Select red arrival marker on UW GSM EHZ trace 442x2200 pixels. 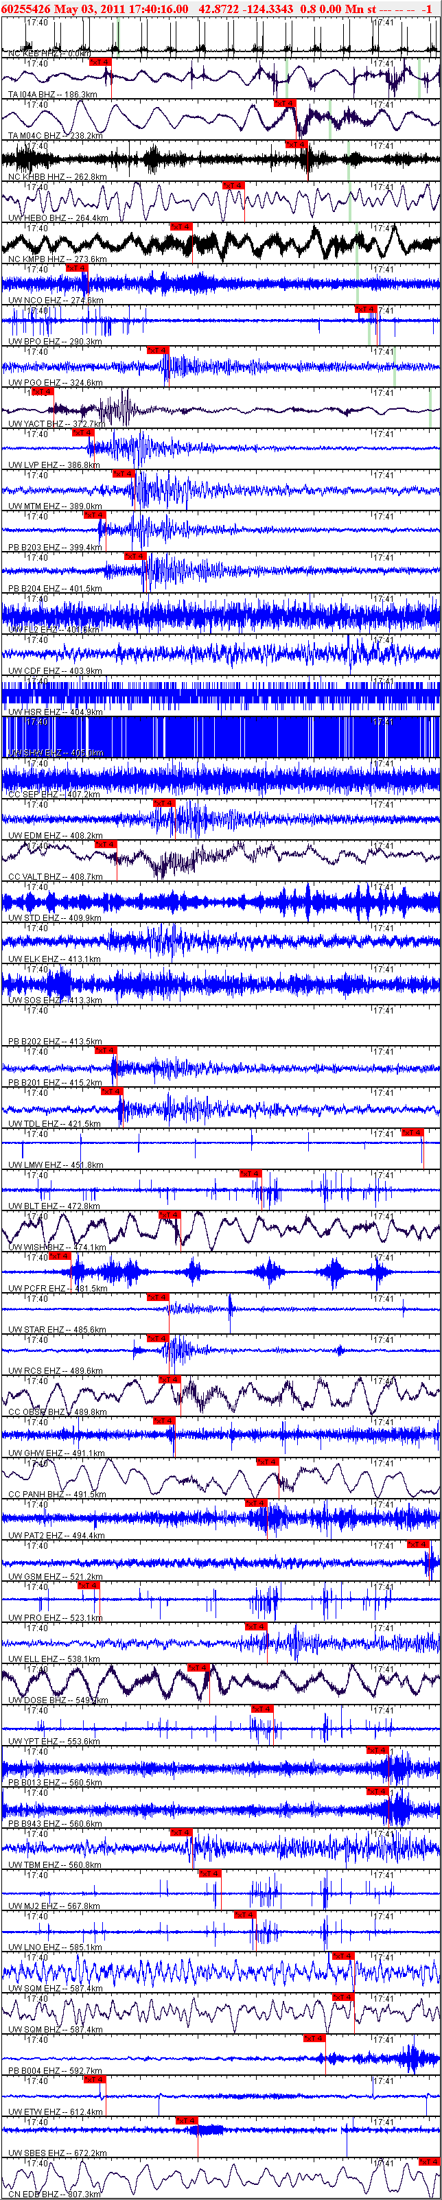(417, 1544)
